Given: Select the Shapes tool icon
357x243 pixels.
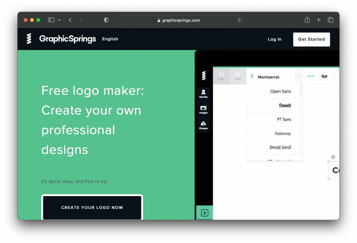Looking at the screenshot, I should 203,125.
